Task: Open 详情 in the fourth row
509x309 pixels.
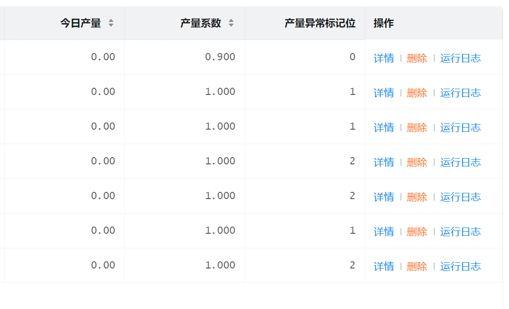Action: [x=384, y=162]
